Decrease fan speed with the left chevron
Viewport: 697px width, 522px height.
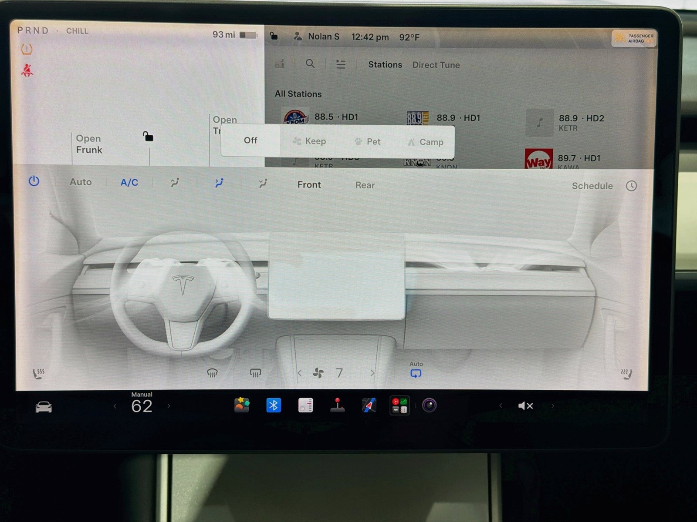pos(299,373)
